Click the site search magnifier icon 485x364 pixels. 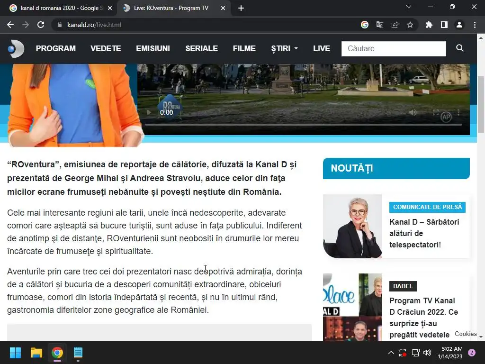(x=460, y=48)
